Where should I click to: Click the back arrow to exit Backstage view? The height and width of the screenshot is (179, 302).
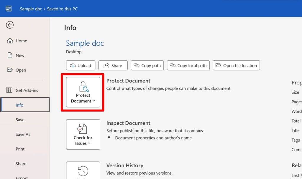click(10, 25)
